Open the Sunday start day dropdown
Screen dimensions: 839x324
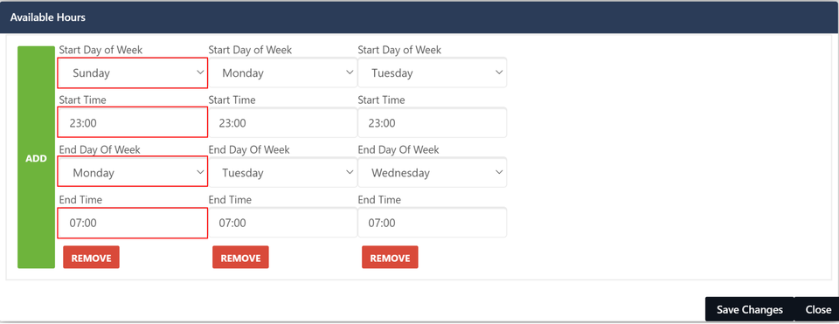[x=132, y=72]
